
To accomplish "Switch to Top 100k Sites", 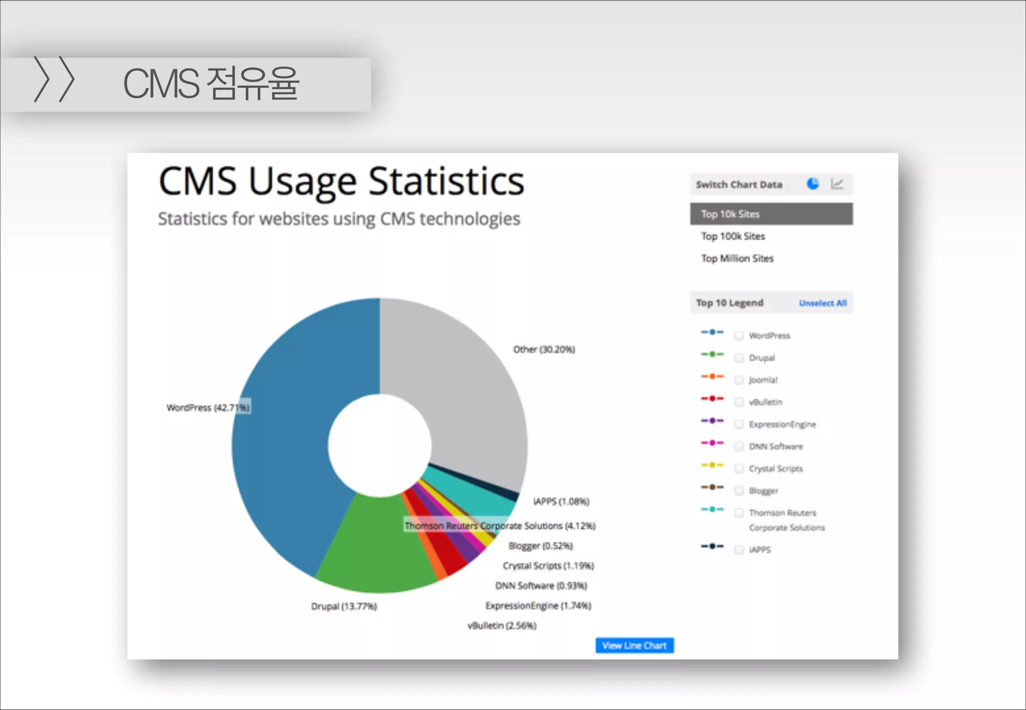I will (x=733, y=236).
